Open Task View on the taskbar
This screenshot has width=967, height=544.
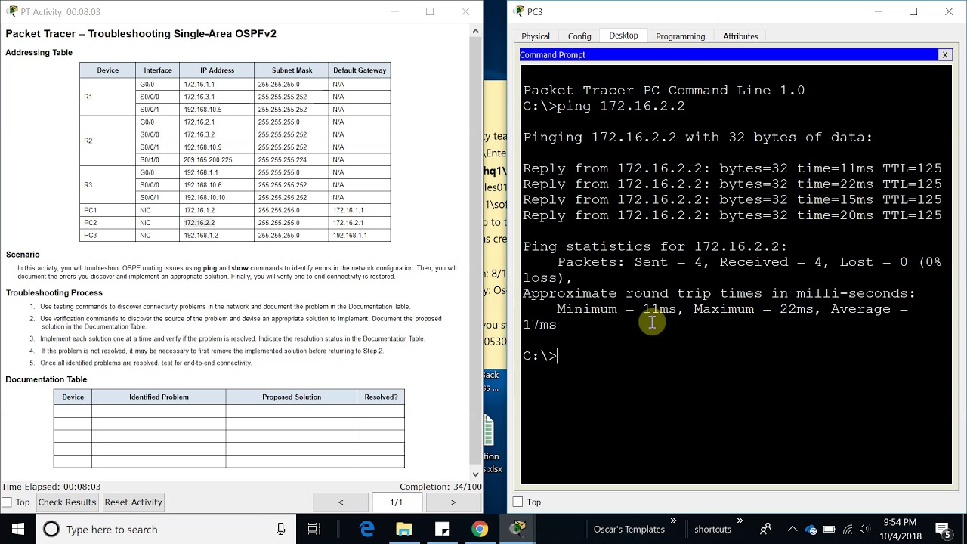point(314,529)
